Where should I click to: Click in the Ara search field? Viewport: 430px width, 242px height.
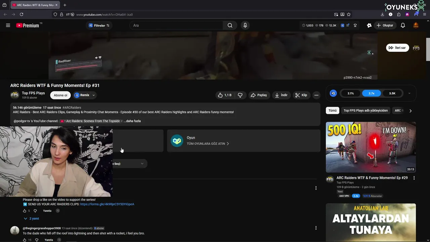[x=176, y=25]
